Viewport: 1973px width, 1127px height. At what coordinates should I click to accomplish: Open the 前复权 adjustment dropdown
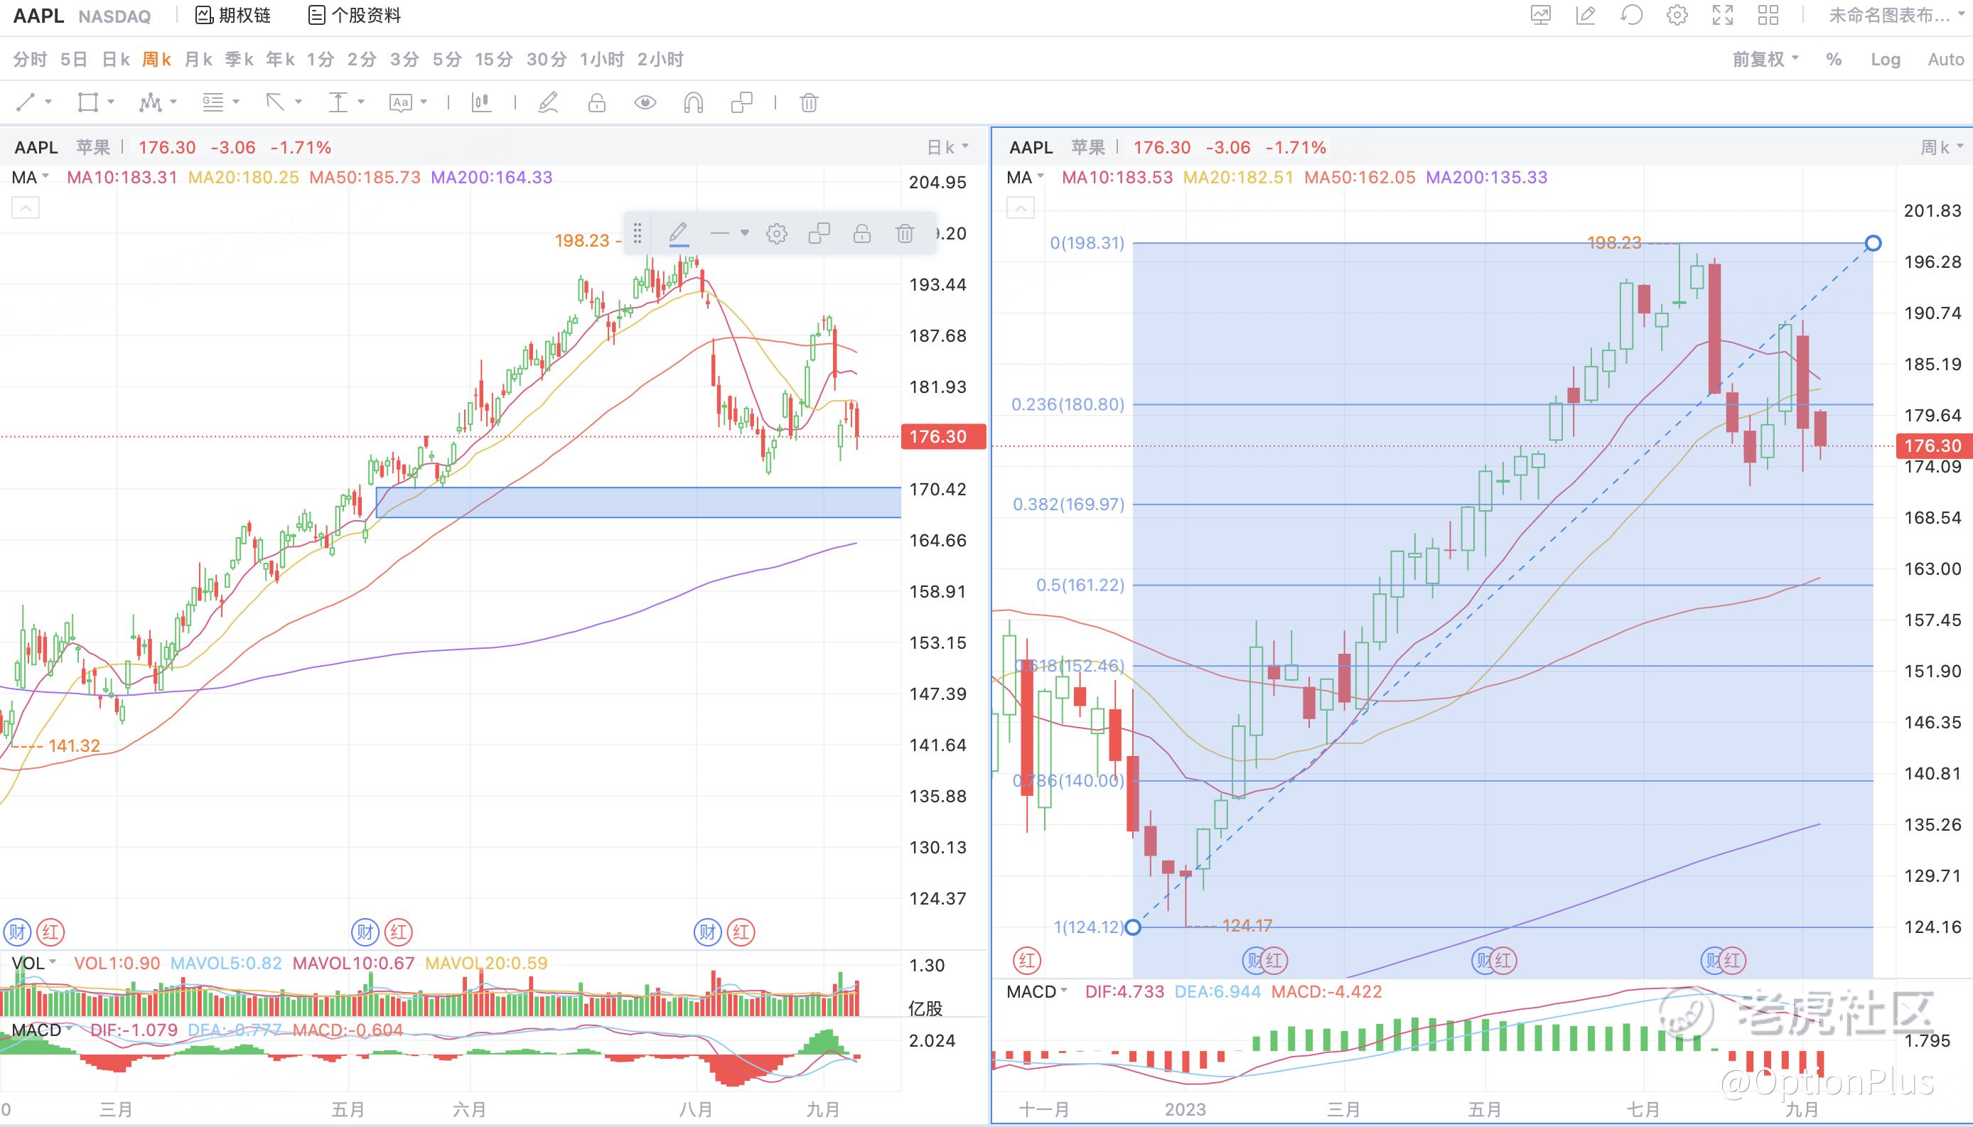tap(1765, 59)
